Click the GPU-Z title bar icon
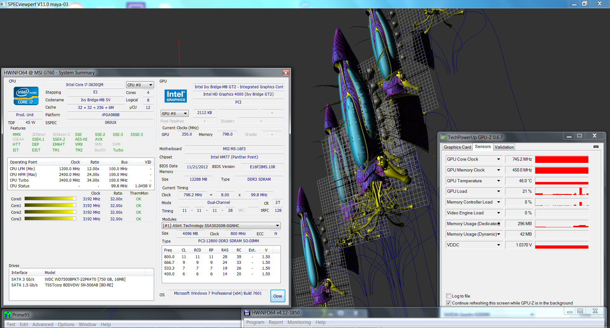This screenshot has height=328, width=610. tap(444, 137)
